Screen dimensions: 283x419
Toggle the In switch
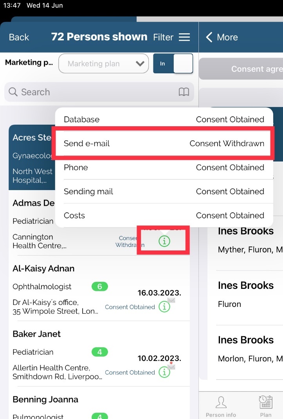click(x=173, y=63)
